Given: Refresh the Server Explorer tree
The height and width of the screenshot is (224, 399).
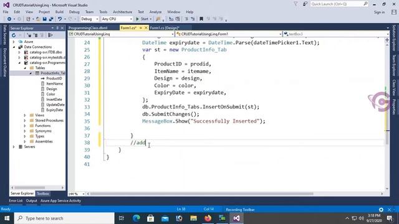Looking at the screenshot, I should click(x=14, y=35).
